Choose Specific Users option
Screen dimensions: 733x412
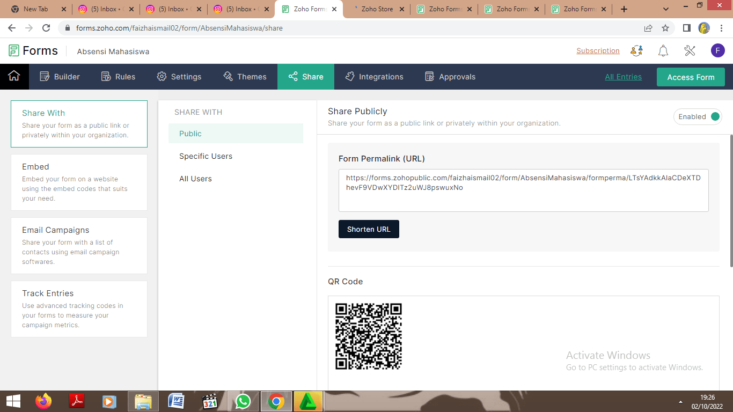[206, 156]
